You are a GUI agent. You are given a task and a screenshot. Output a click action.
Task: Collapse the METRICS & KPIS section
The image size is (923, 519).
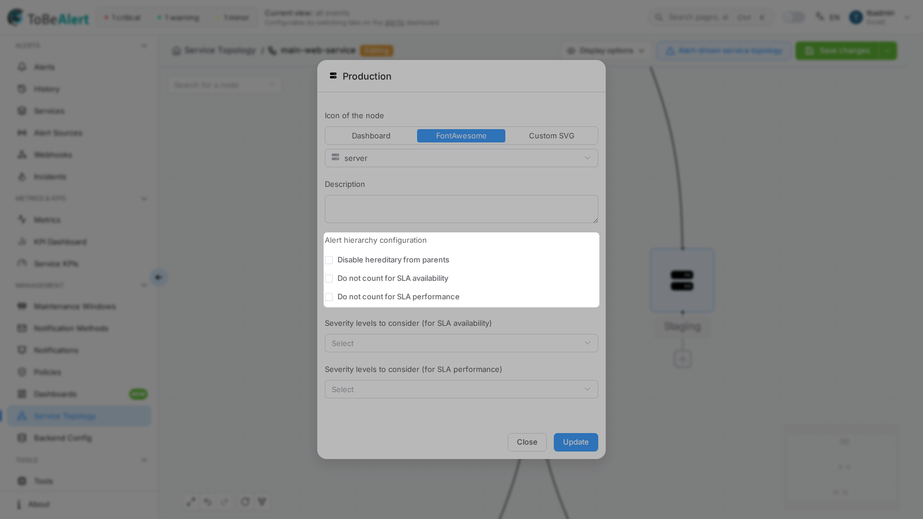point(144,198)
